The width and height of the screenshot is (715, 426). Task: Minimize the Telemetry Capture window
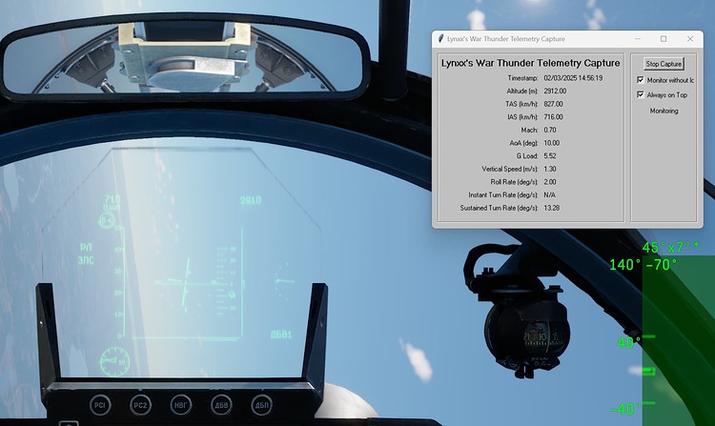[x=636, y=39]
